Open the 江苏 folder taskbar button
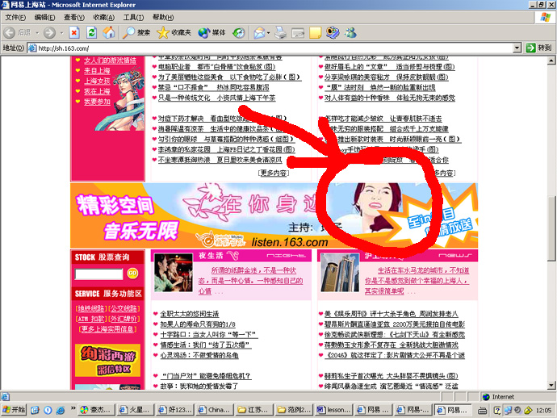This screenshot has width=557, height=418. coord(255,410)
